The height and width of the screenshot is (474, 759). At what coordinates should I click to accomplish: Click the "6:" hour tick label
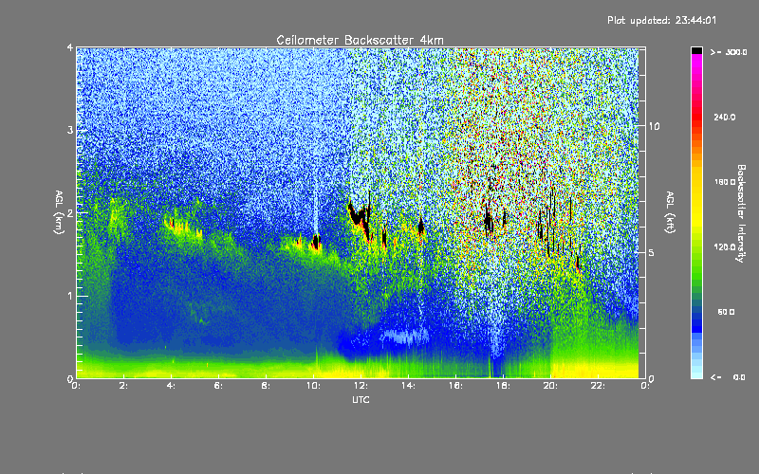click(219, 386)
